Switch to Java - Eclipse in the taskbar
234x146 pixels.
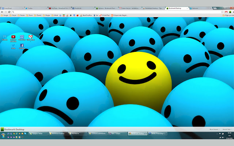click(118, 134)
